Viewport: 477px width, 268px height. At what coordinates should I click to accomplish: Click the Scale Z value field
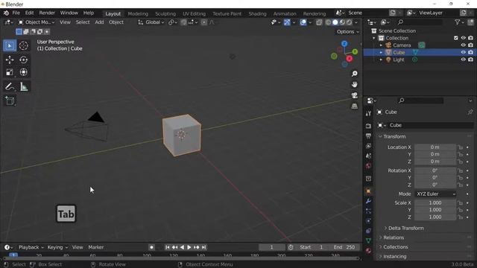pos(435,217)
